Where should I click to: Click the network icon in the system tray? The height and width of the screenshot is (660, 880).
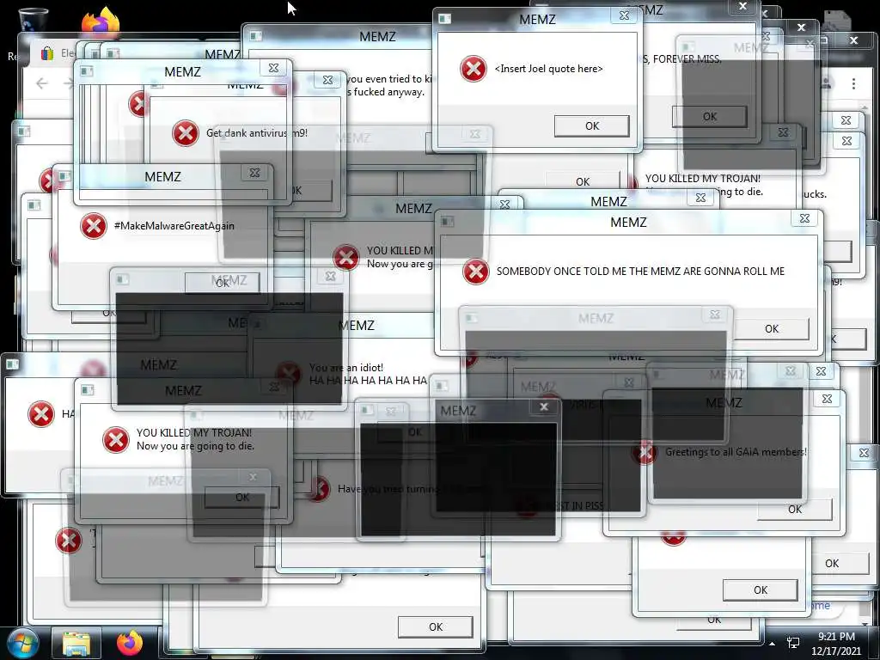point(793,643)
